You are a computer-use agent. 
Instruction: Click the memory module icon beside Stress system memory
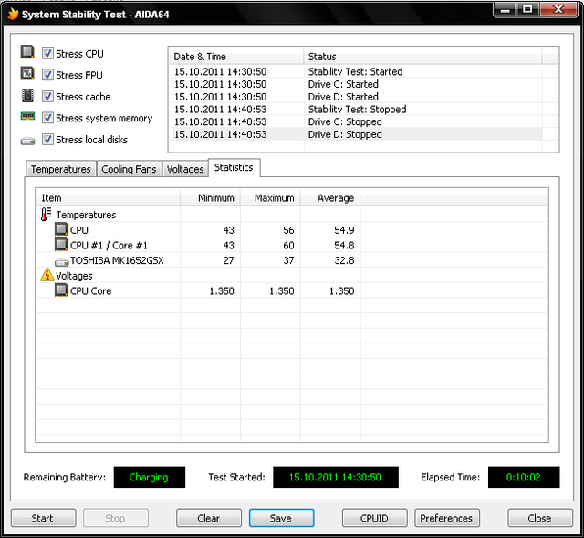[x=27, y=118]
